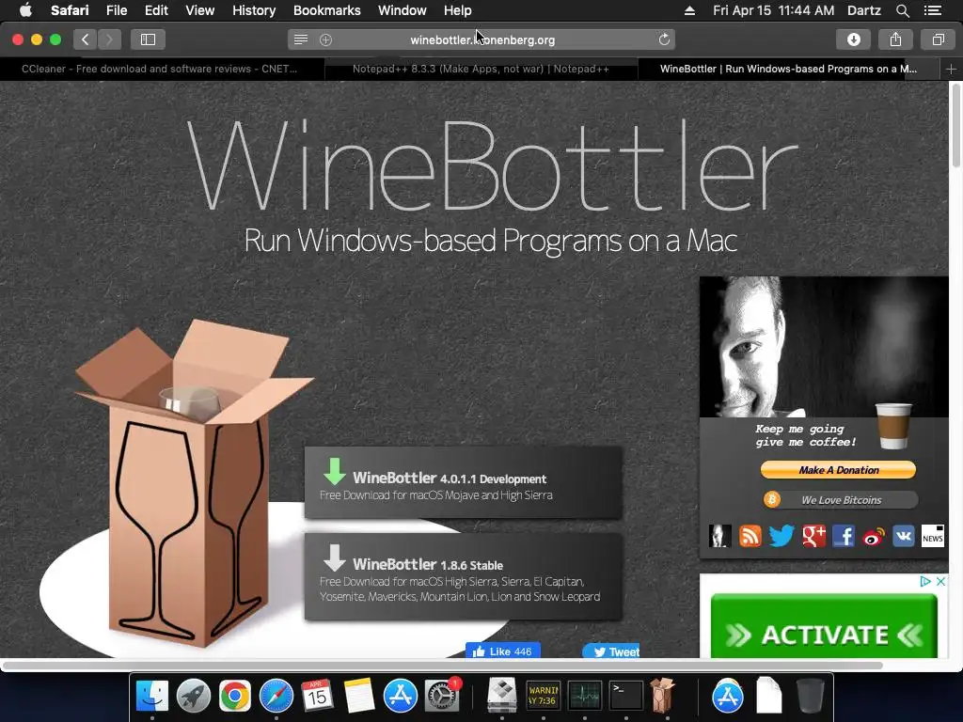Click the Tweet button
This screenshot has height=722, width=963.
pos(611,651)
